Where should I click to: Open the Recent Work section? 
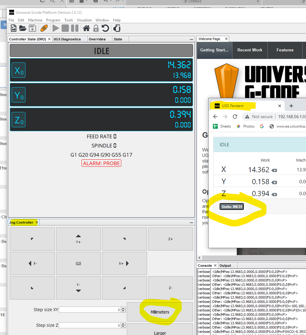click(250, 50)
